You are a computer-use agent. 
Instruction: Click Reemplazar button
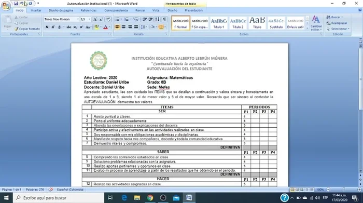coord(337,23)
